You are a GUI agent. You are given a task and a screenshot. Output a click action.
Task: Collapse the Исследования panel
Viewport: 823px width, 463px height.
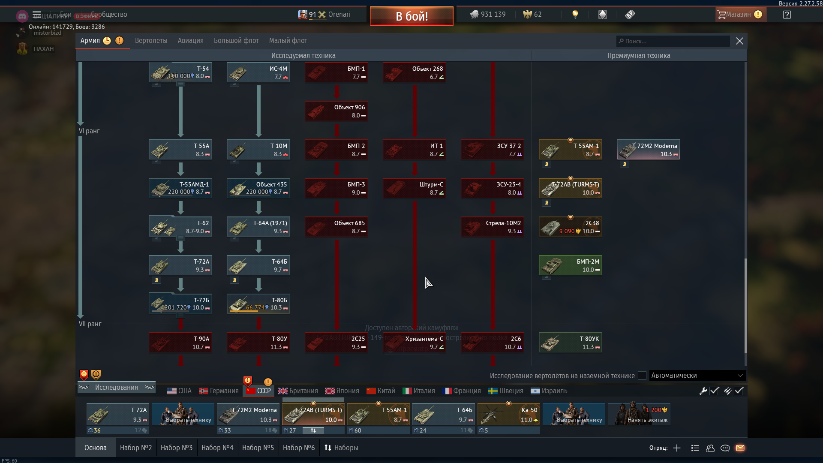tap(117, 388)
